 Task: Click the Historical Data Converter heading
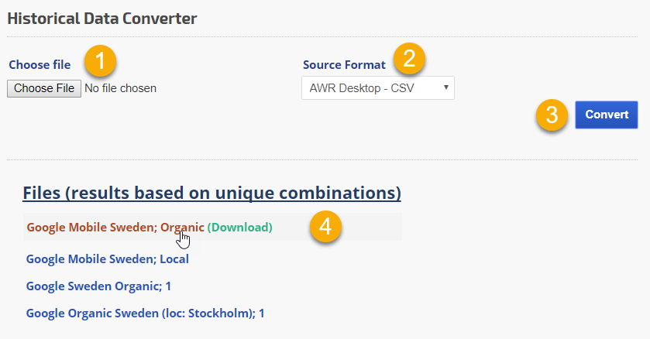pyautogui.click(x=102, y=18)
